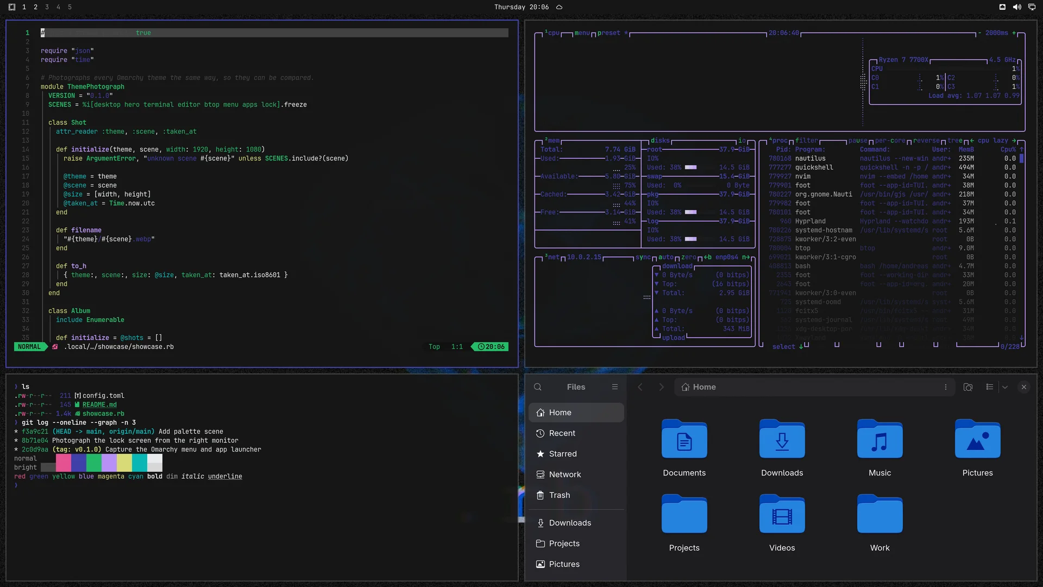
Task: Go forward in Files navigation
Action: pyautogui.click(x=661, y=387)
